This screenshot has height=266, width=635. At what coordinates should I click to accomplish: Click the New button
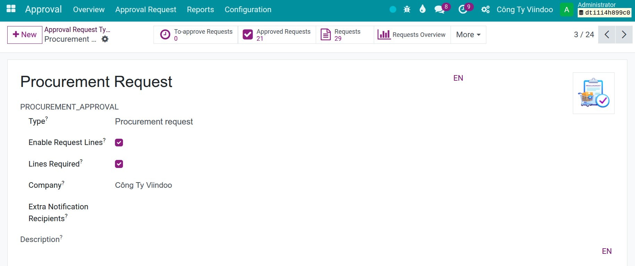coord(25,35)
